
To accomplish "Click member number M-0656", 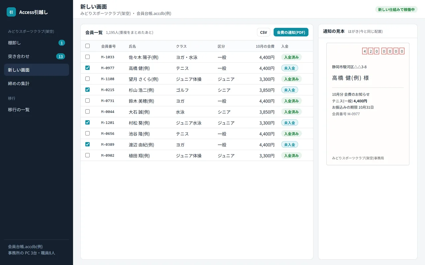I will [x=108, y=133].
